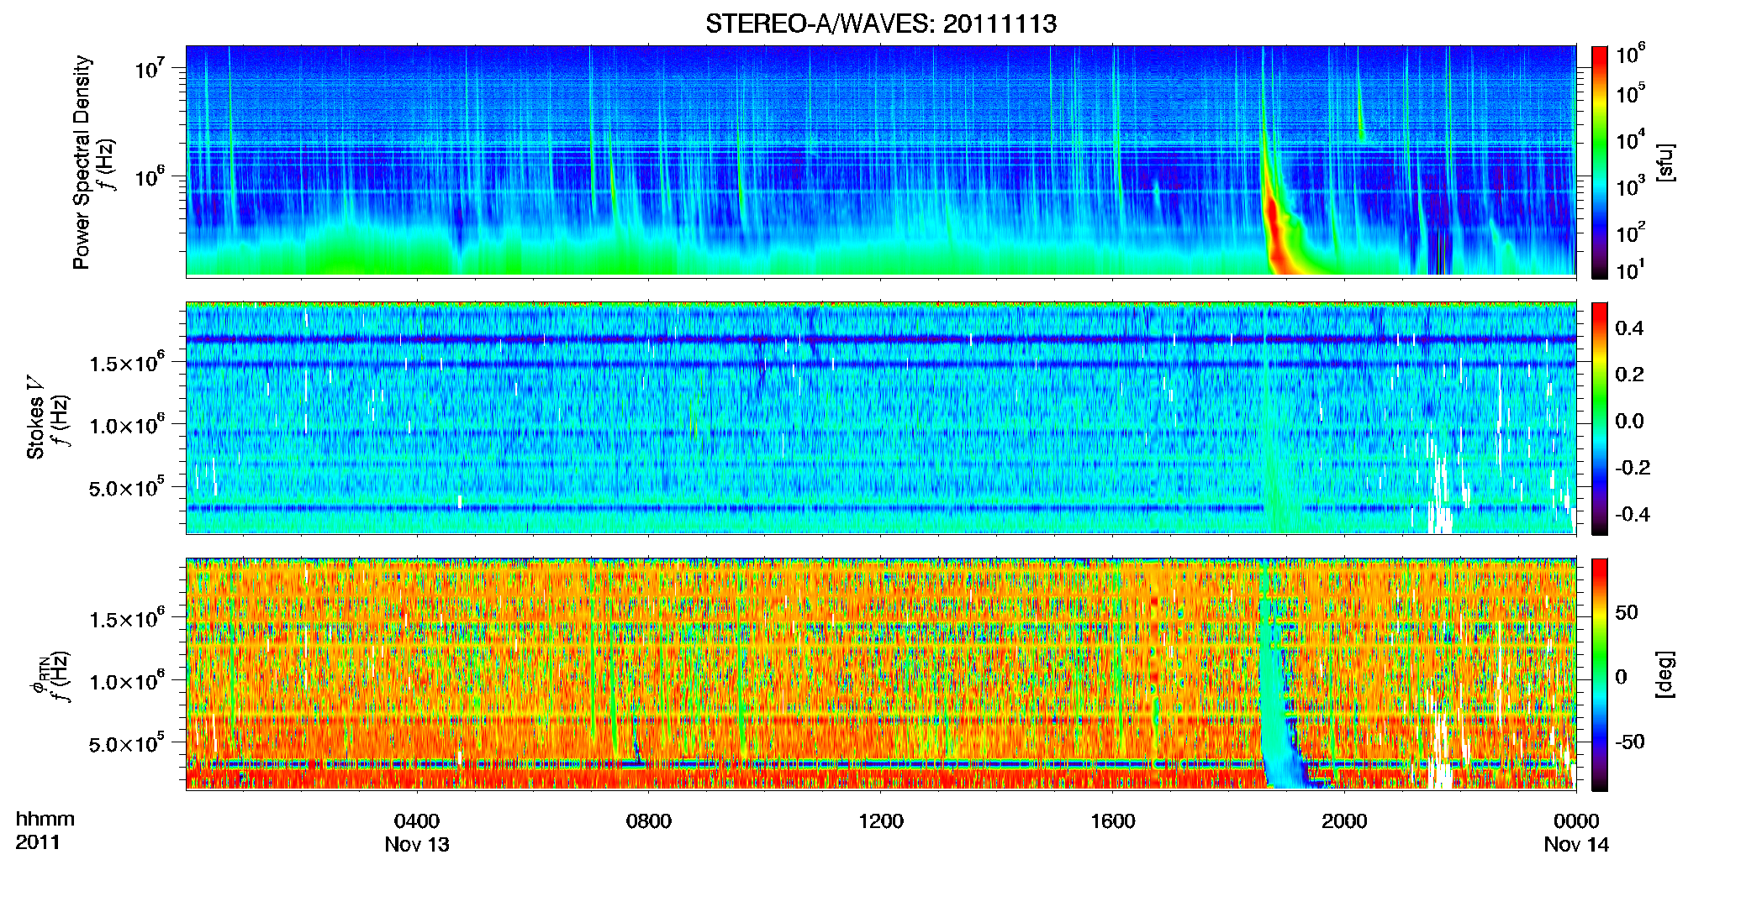Click the 1.0×10^6 tick label of the φ RTN panel
The image size is (1762, 907).
tap(127, 681)
